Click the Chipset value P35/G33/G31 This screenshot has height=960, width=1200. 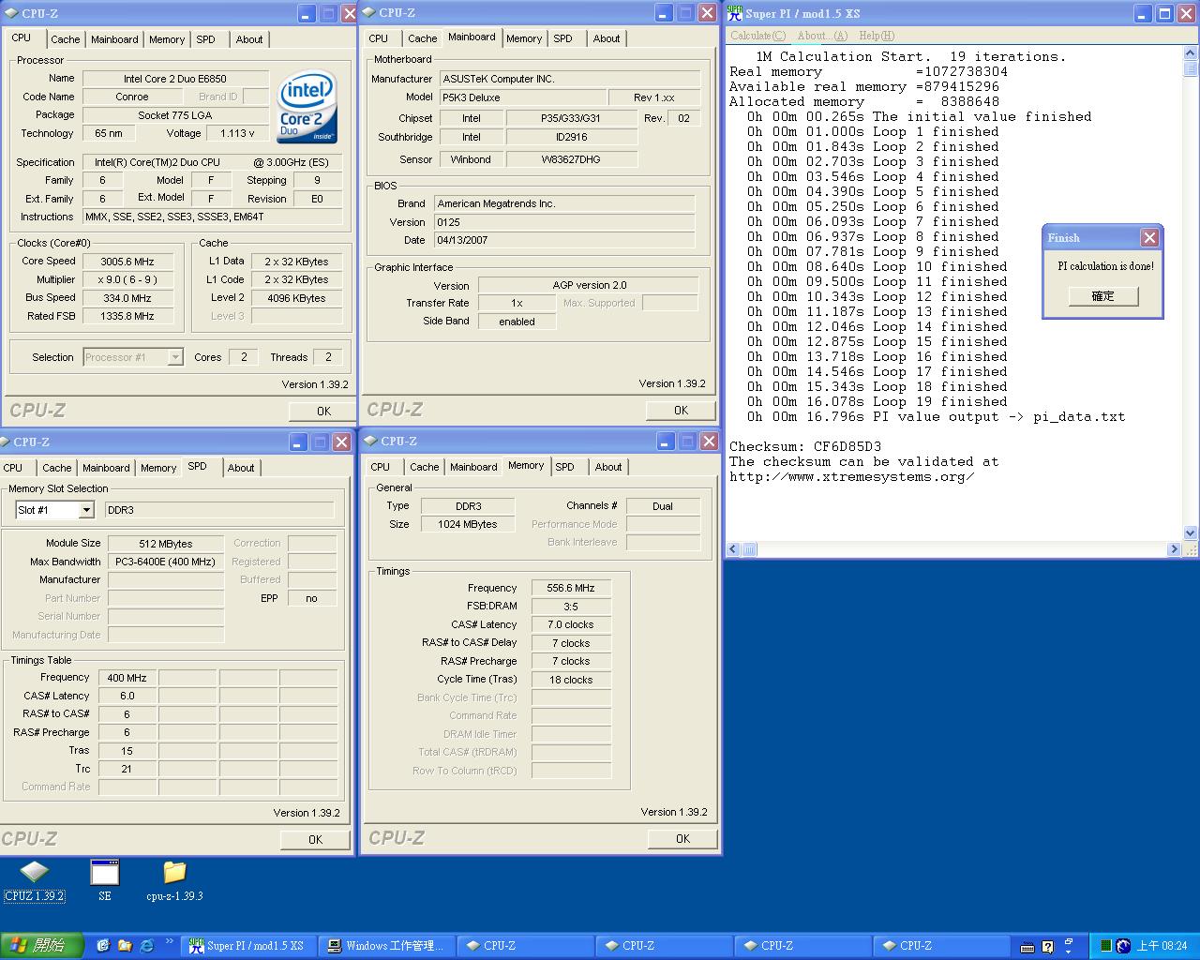(x=571, y=118)
